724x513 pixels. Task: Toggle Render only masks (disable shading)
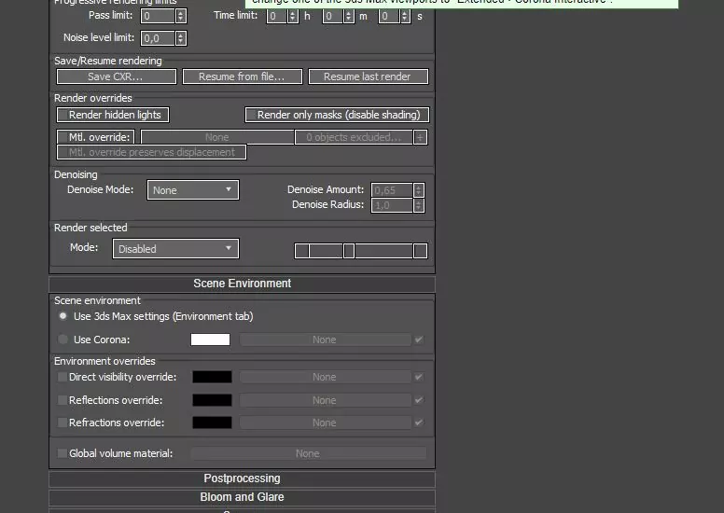251,115
